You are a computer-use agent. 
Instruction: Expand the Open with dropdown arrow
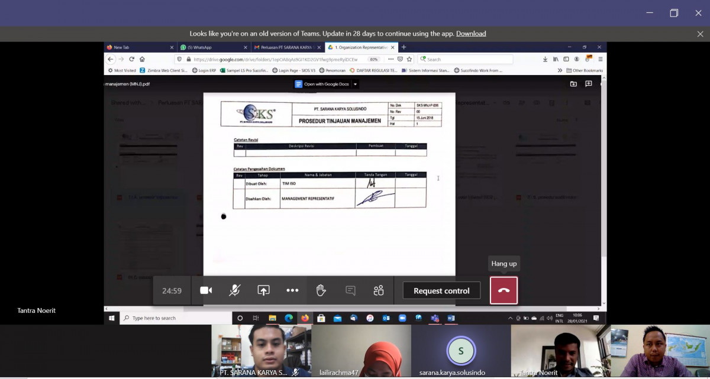click(x=355, y=84)
